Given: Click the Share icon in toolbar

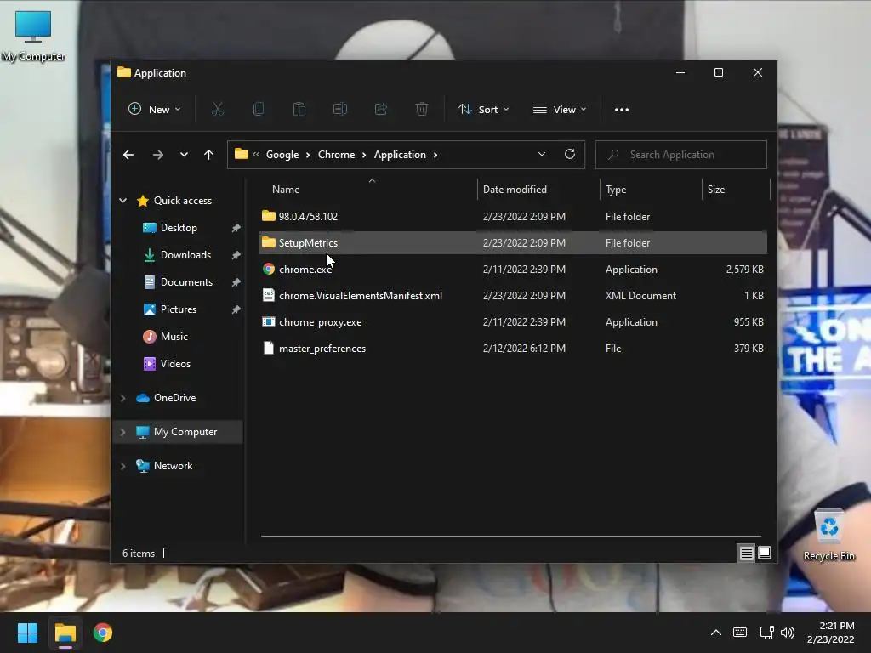Looking at the screenshot, I should (x=381, y=109).
